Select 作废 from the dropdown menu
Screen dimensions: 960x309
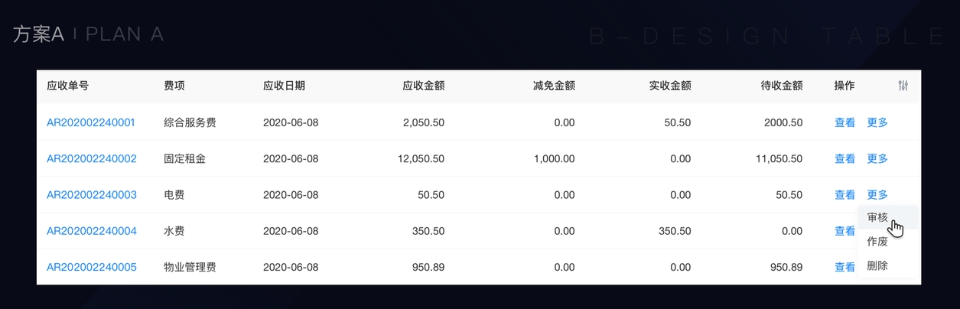point(877,242)
